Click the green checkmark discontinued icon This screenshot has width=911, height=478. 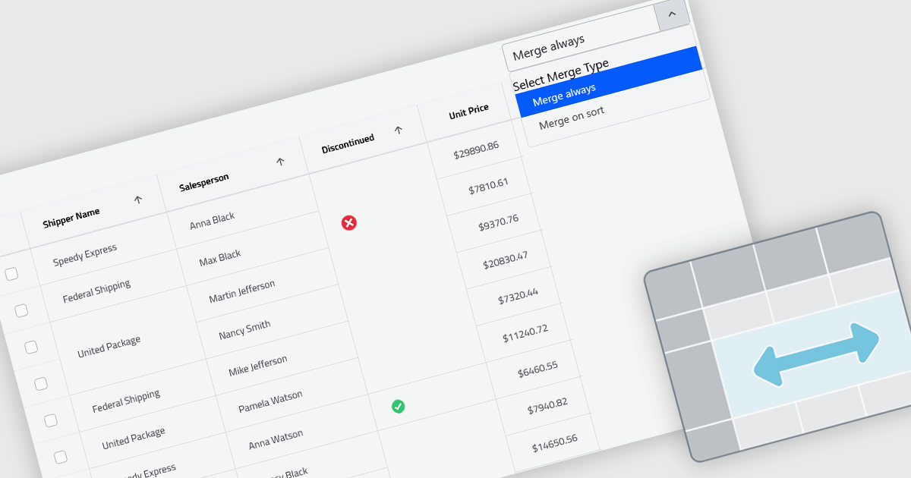398,407
